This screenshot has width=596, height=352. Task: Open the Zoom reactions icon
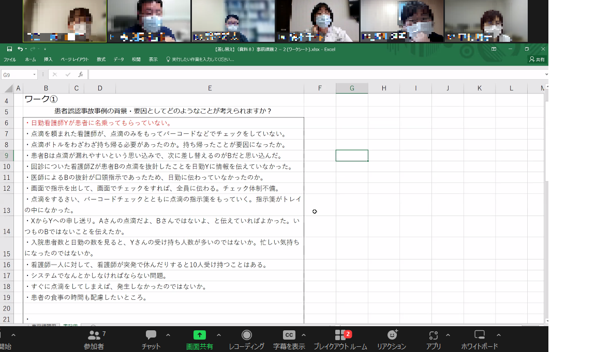tap(392, 335)
